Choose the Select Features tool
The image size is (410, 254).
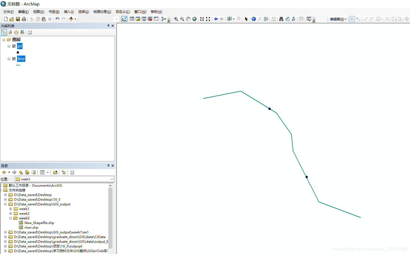[229, 19]
